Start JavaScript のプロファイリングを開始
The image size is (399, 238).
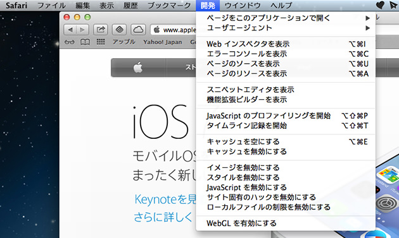(286, 116)
